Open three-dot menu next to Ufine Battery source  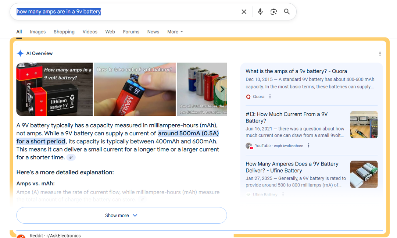[x=283, y=194]
